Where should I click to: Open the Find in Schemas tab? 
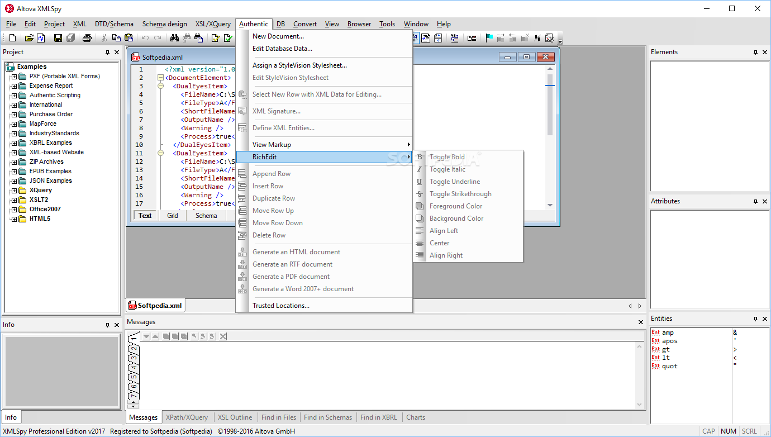click(328, 417)
